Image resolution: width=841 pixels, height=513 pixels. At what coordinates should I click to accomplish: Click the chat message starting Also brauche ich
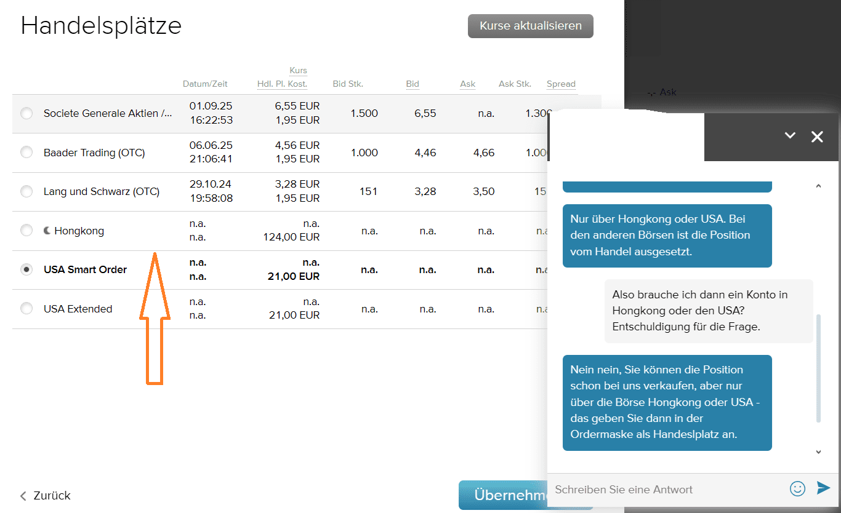coord(709,311)
